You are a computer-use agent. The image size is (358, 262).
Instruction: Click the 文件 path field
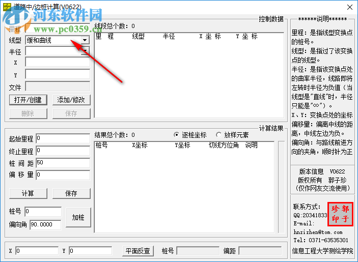coord(58,86)
